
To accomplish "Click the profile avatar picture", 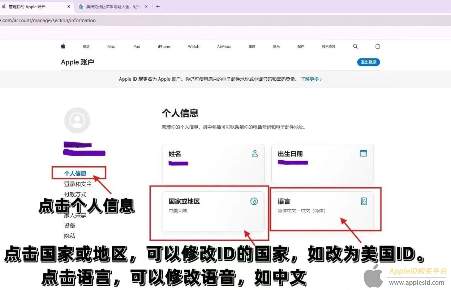I will point(77,121).
